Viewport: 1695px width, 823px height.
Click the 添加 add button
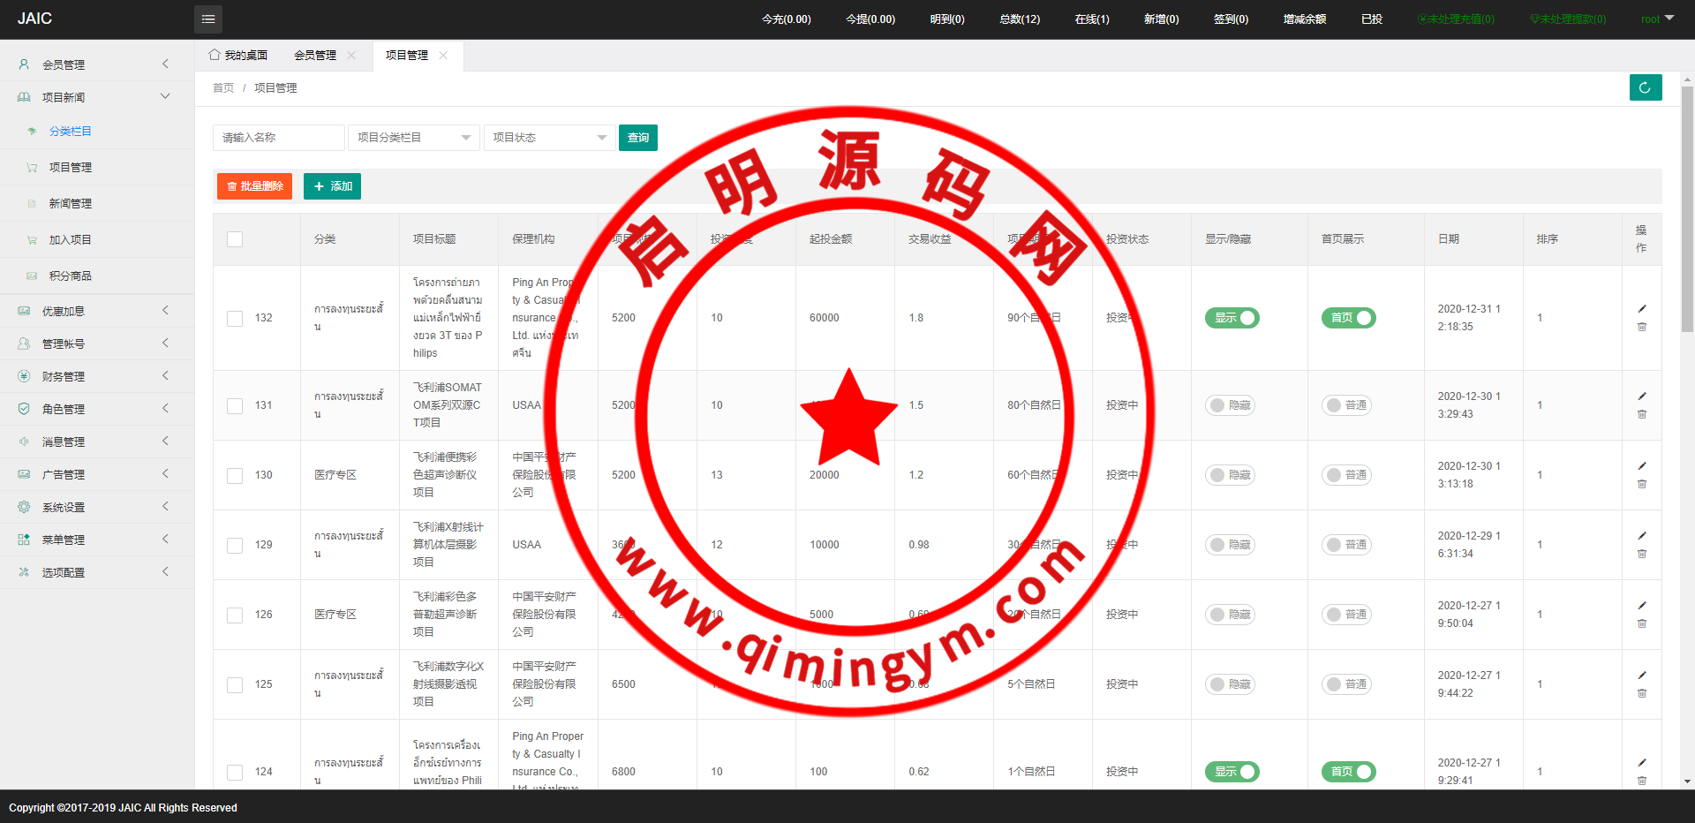pyautogui.click(x=332, y=186)
